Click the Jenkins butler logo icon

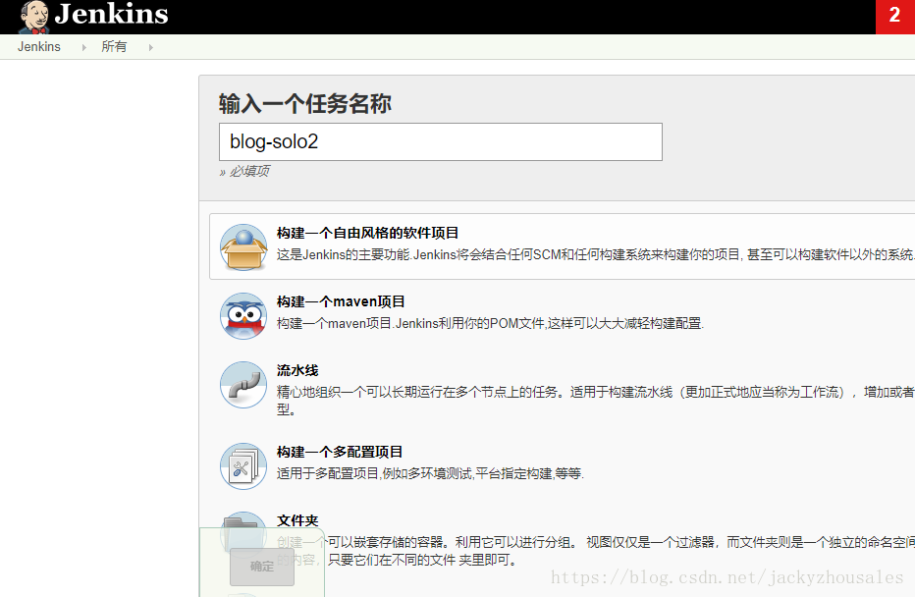coord(33,17)
